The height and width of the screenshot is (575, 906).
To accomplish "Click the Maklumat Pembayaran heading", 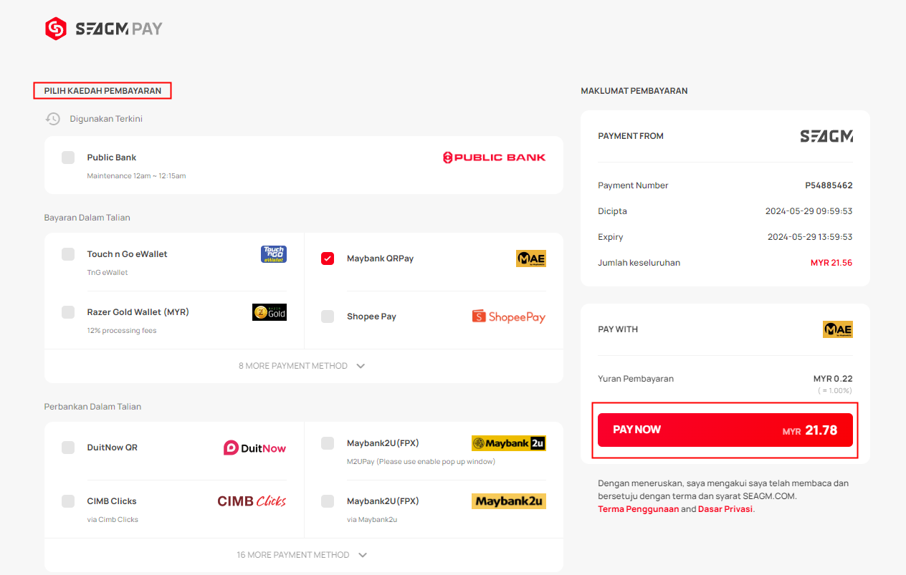I will pos(634,91).
